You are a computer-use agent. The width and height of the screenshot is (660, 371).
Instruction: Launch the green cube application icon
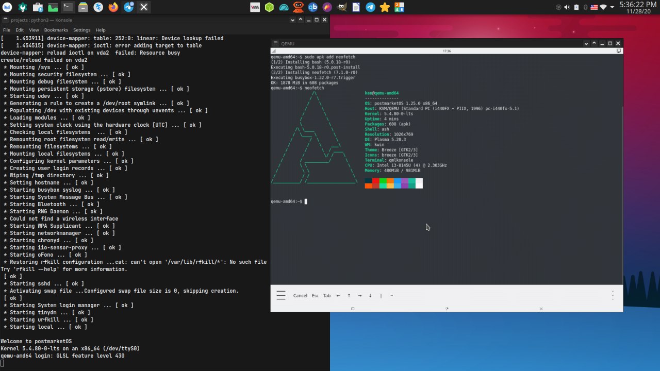[269, 7]
